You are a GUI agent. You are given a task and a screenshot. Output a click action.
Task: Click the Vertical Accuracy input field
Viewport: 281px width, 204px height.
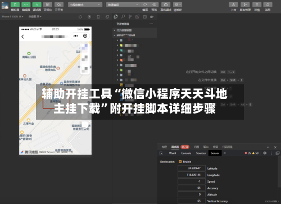pyautogui.click(x=192, y=201)
